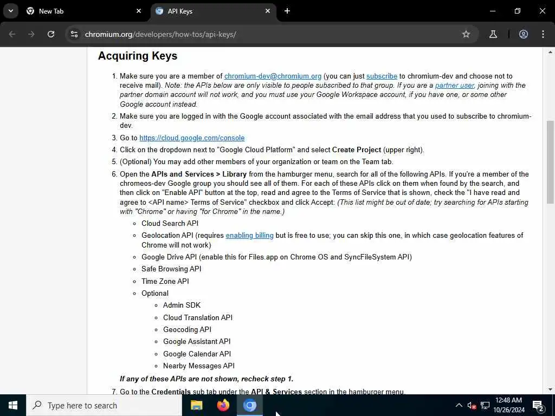Open the Windows Start menu

13,405
